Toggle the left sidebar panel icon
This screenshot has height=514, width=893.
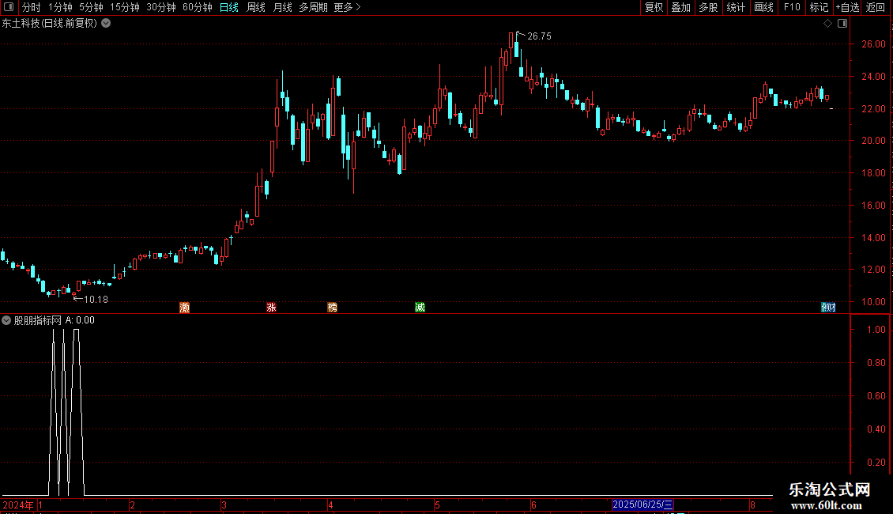(x=9, y=7)
